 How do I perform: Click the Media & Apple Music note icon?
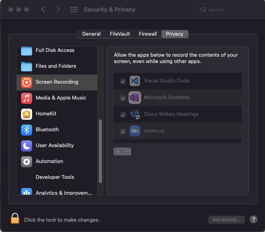27,98
